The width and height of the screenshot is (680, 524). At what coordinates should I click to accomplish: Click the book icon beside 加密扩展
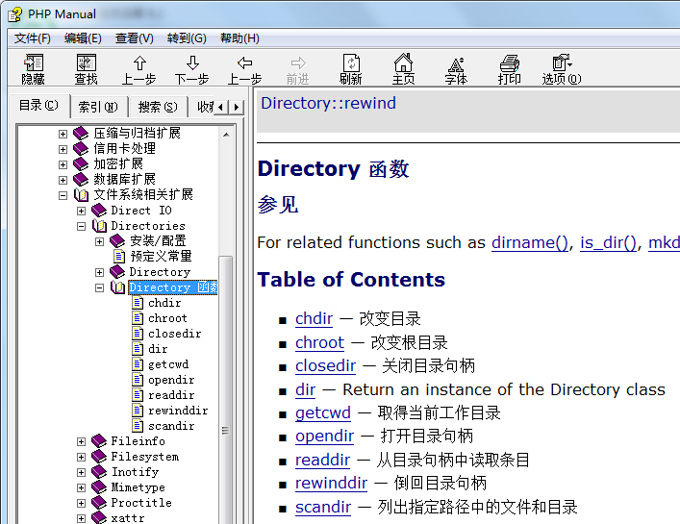click(81, 163)
